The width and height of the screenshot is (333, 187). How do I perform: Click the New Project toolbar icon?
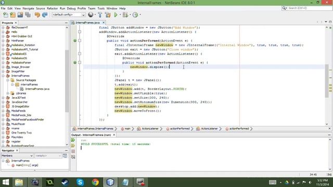pos(12,15)
